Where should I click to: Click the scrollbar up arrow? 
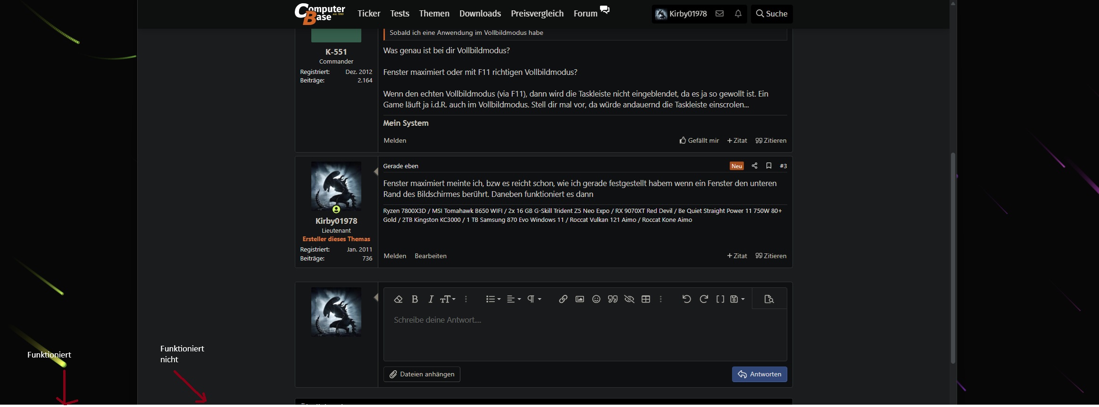pos(953,3)
